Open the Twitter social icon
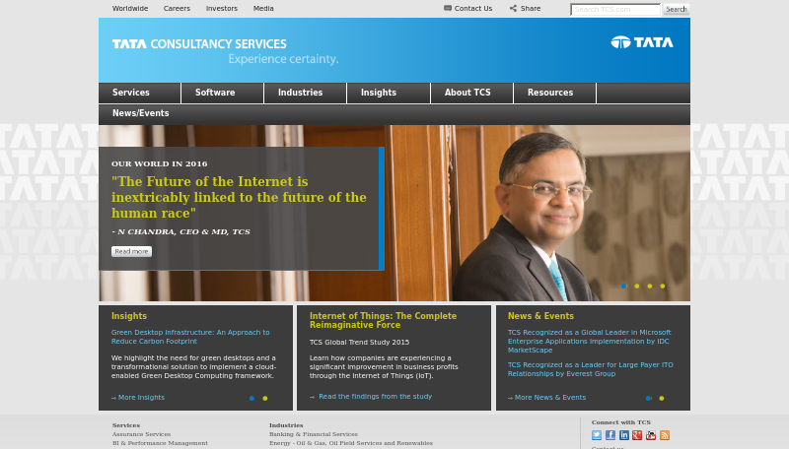The width and height of the screenshot is (789, 449). (x=597, y=435)
